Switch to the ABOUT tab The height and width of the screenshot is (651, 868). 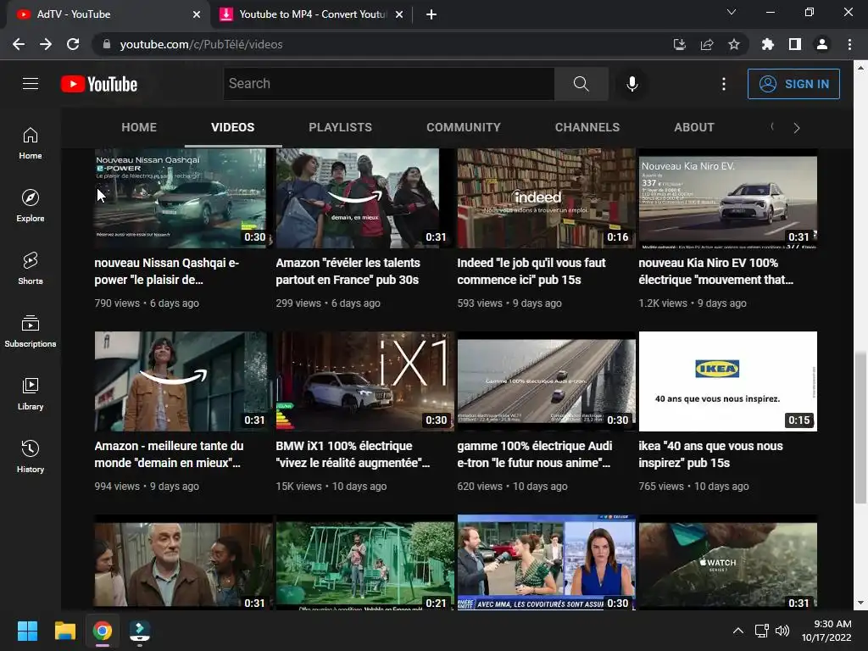[x=694, y=127]
